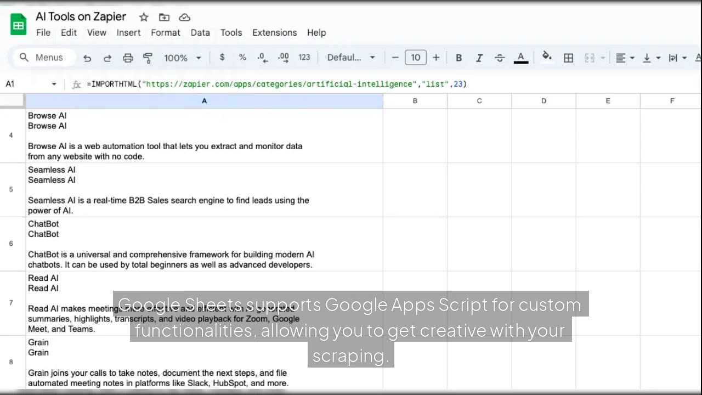Image resolution: width=702 pixels, height=395 pixels.
Task: Click the AI Tools on Zapier title
Action: 81,16
